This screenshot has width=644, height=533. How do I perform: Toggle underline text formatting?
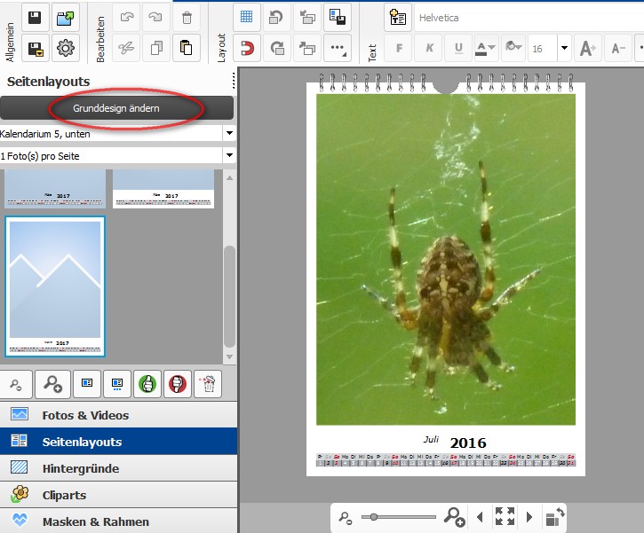458,48
